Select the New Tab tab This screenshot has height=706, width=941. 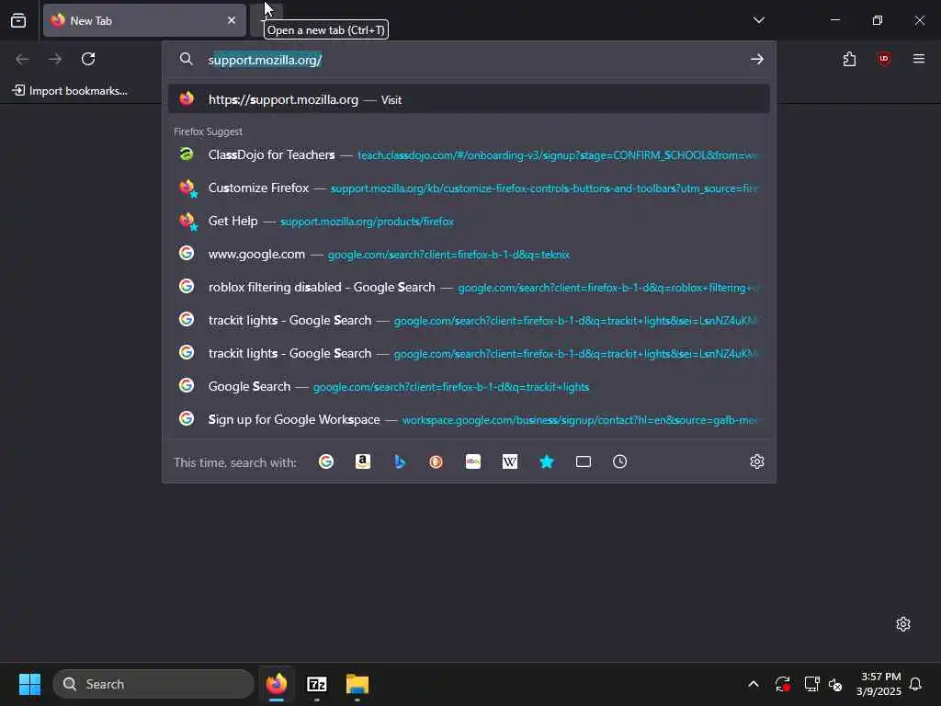144,20
